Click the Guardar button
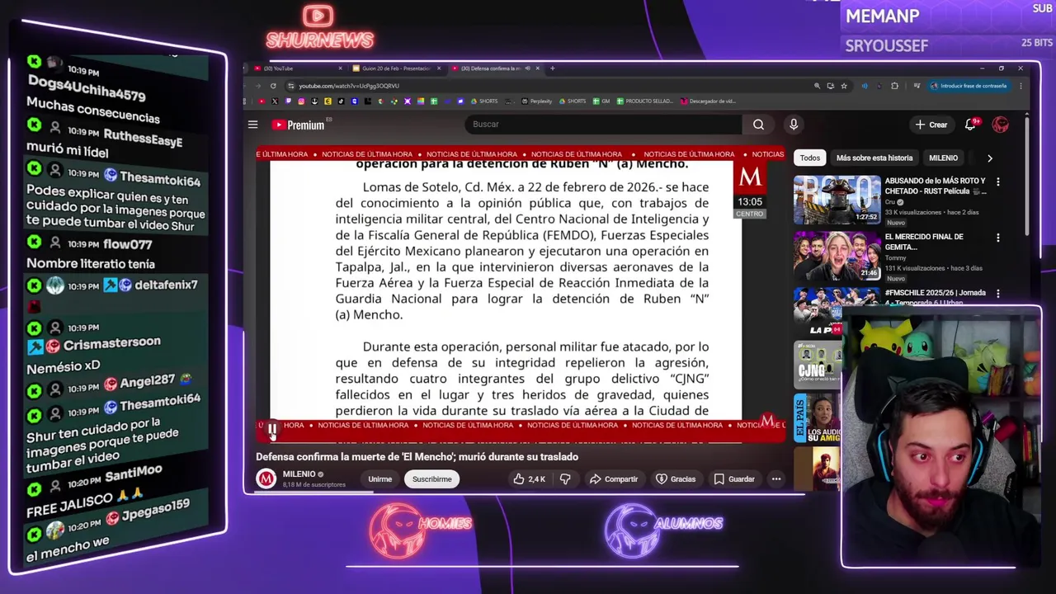1056x594 pixels. click(x=734, y=479)
